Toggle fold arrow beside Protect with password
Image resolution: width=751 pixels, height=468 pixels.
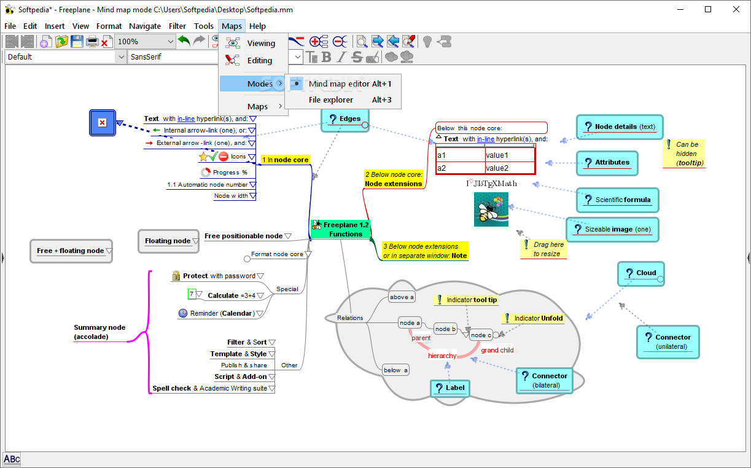(x=260, y=276)
